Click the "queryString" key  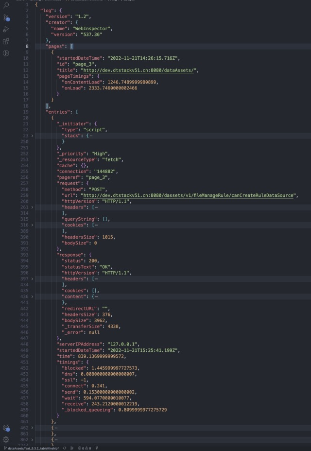point(79,219)
